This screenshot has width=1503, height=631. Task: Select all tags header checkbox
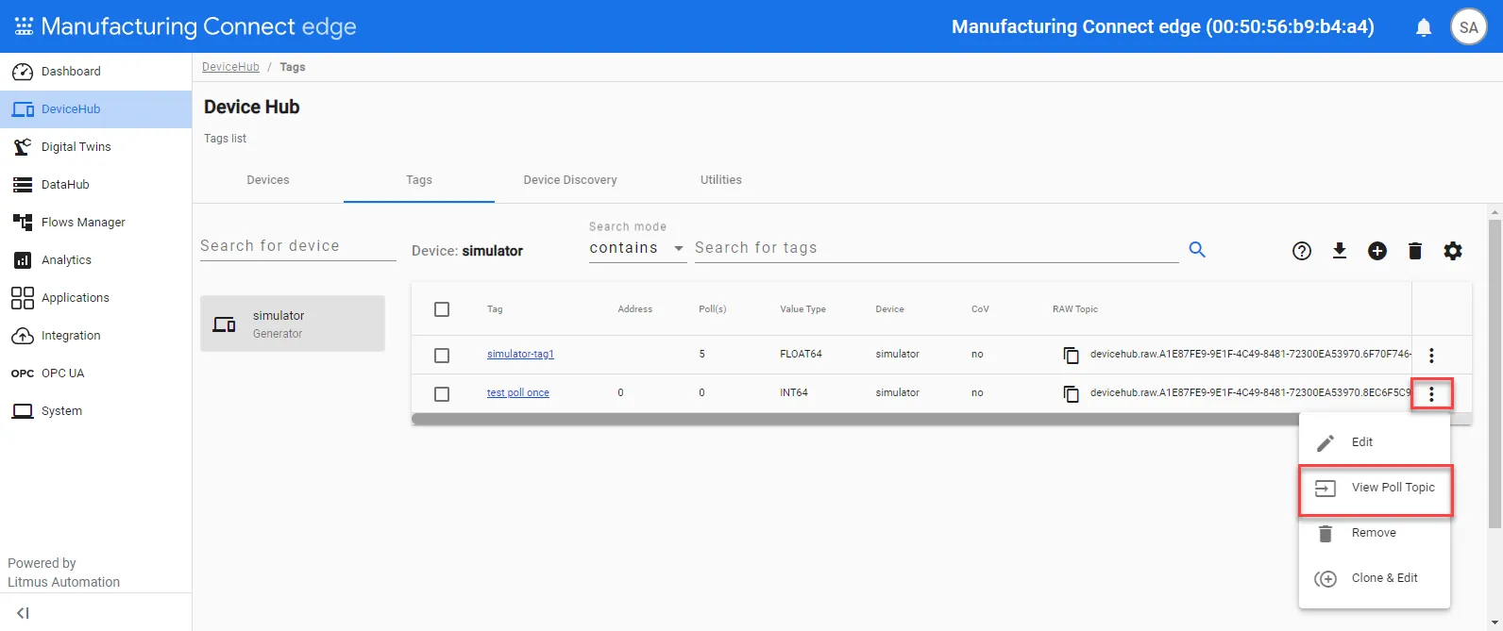[442, 309]
